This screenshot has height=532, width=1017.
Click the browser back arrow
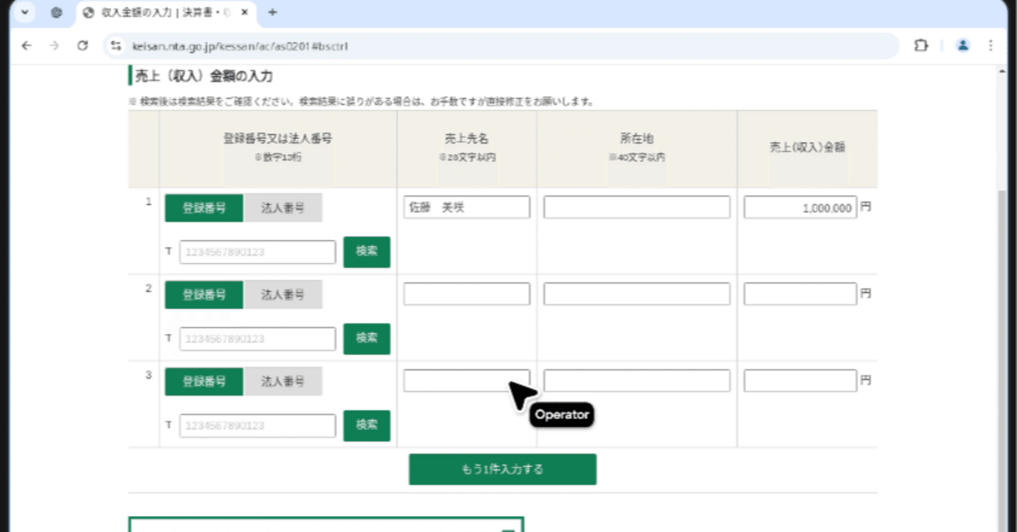(x=26, y=46)
